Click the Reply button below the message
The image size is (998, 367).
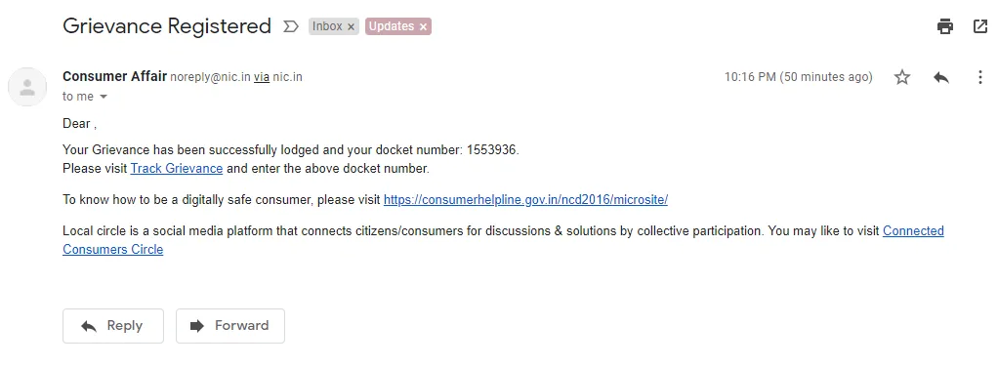[x=113, y=326]
